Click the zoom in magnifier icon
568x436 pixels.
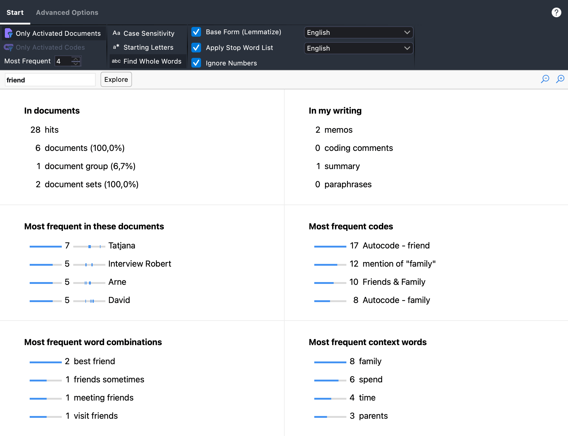coord(560,79)
